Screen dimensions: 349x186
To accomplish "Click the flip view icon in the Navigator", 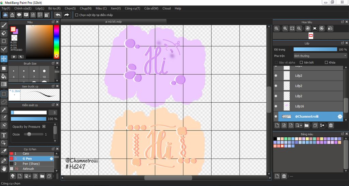I will click(330, 28).
